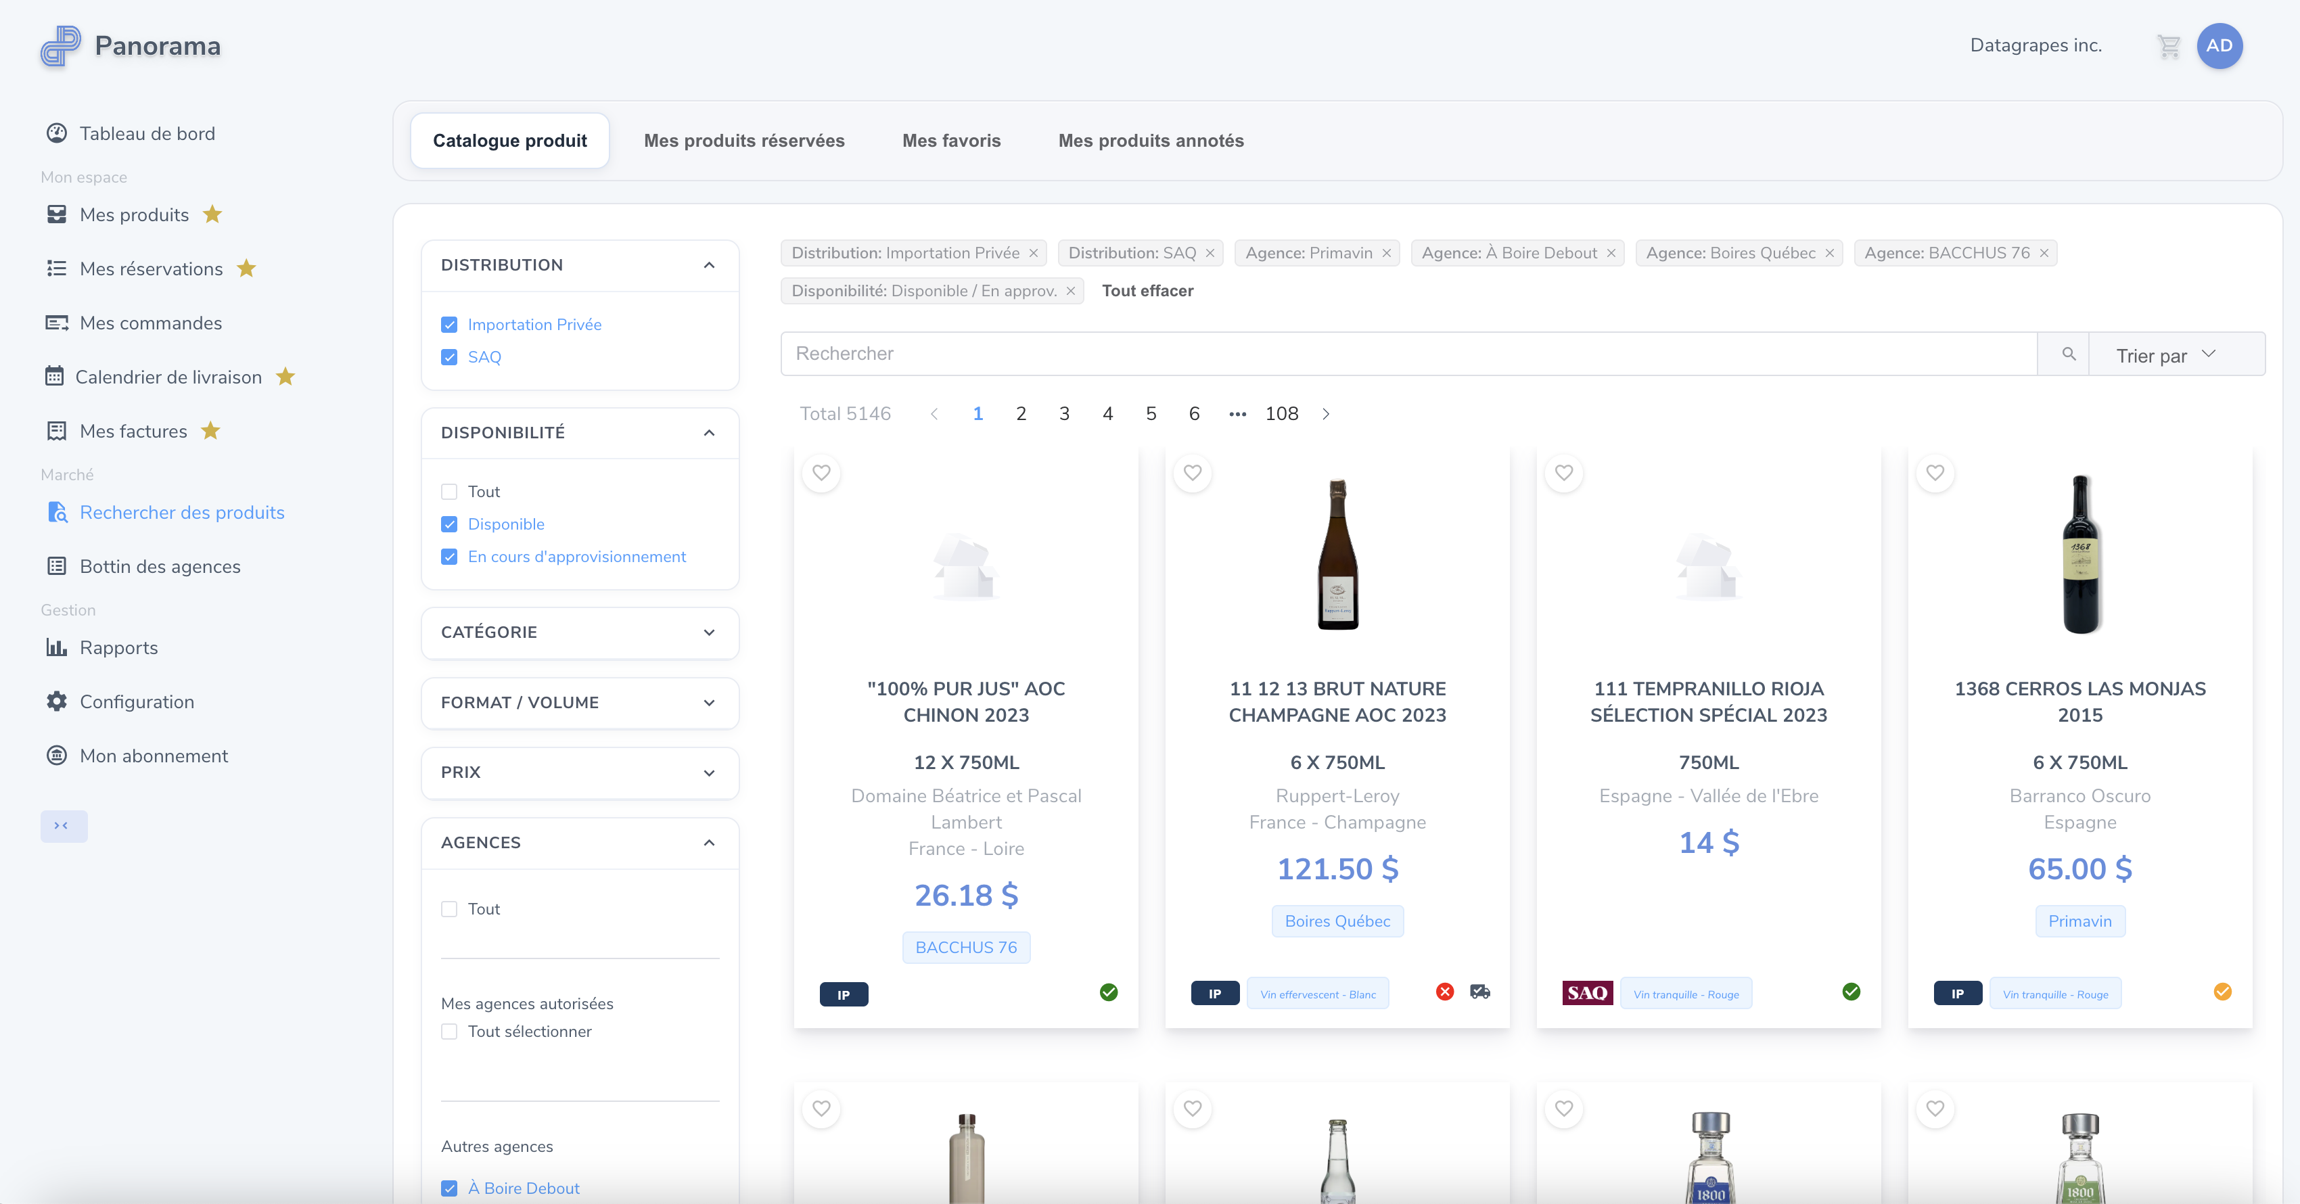Favorite the 1368 Cerros Las Monjas heart icon
This screenshot has height=1204, width=2300.
pos(1935,473)
